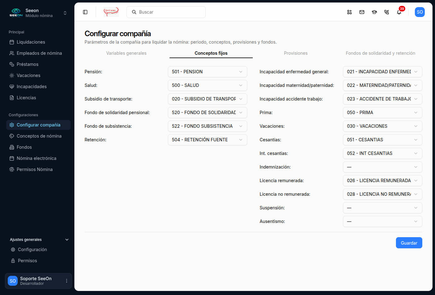This screenshot has height=295, width=435.
Task: Click the graduation cap icon
Action: 374,12
